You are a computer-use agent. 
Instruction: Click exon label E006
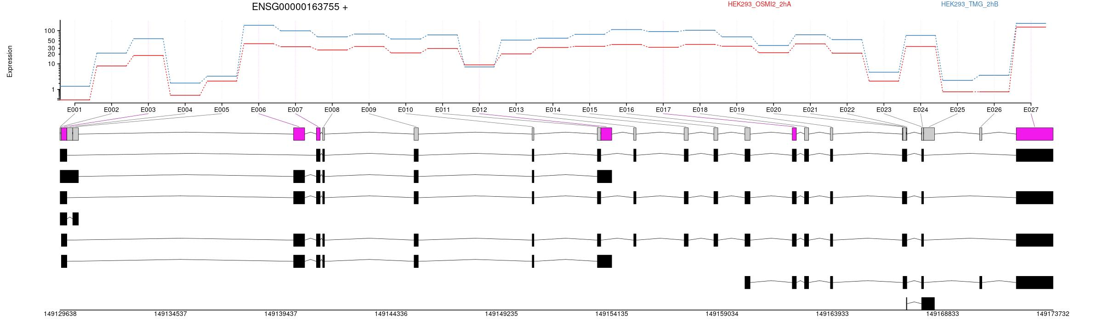[258, 110]
